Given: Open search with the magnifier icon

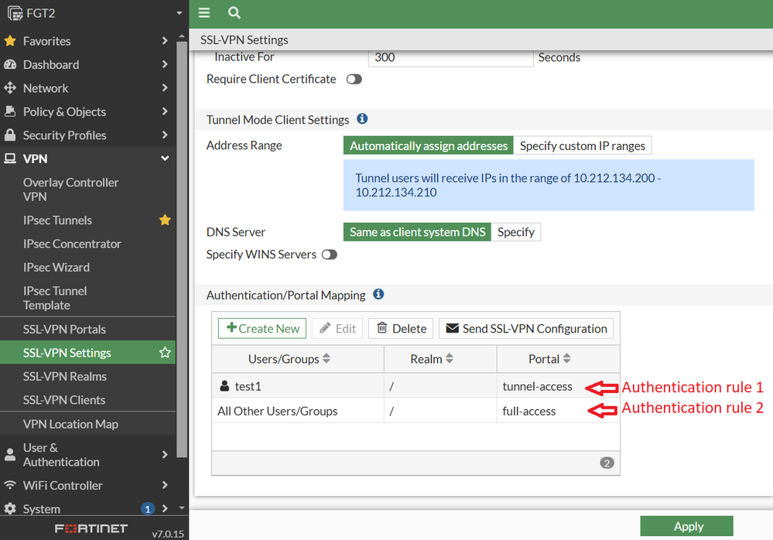Looking at the screenshot, I should (x=234, y=13).
